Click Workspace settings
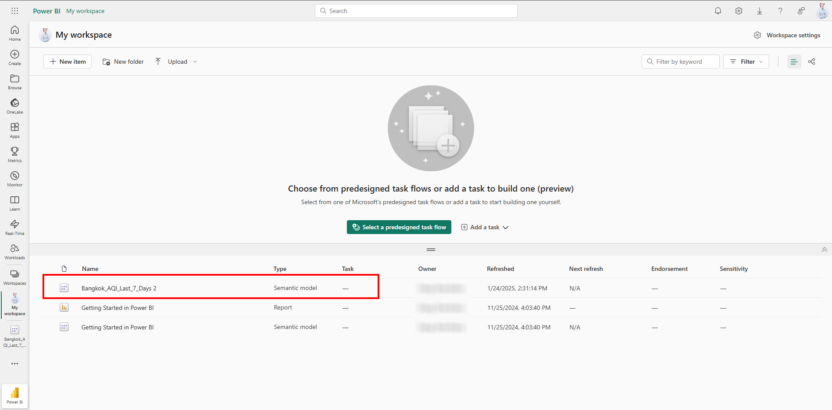Screen dimensions: 832x410 pos(787,35)
